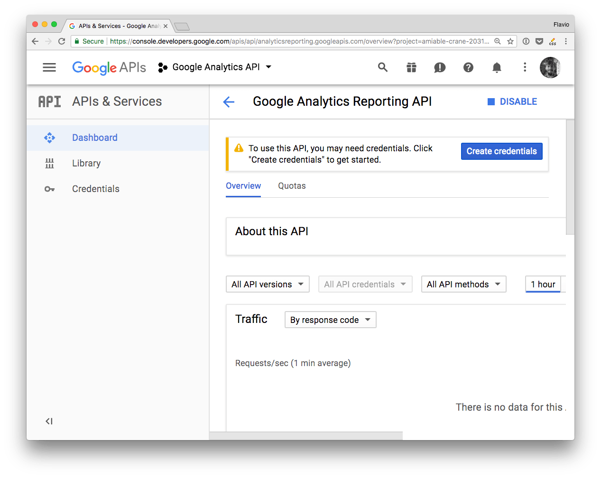Change the By response code traffic view
This screenshot has width=601, height=478.
(x=330, y=320)
